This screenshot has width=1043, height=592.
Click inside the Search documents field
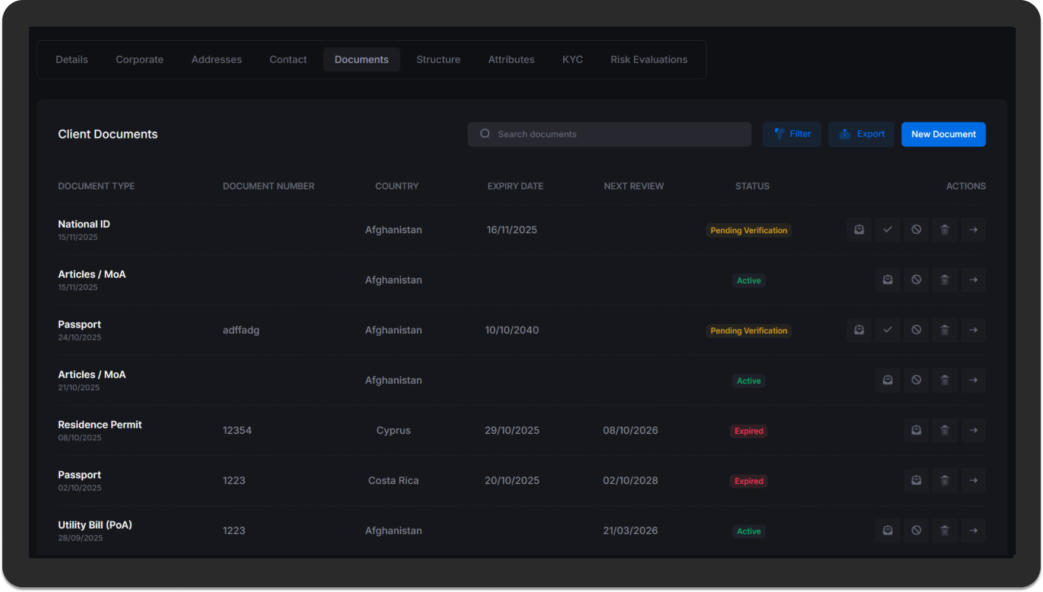point(609,134)
